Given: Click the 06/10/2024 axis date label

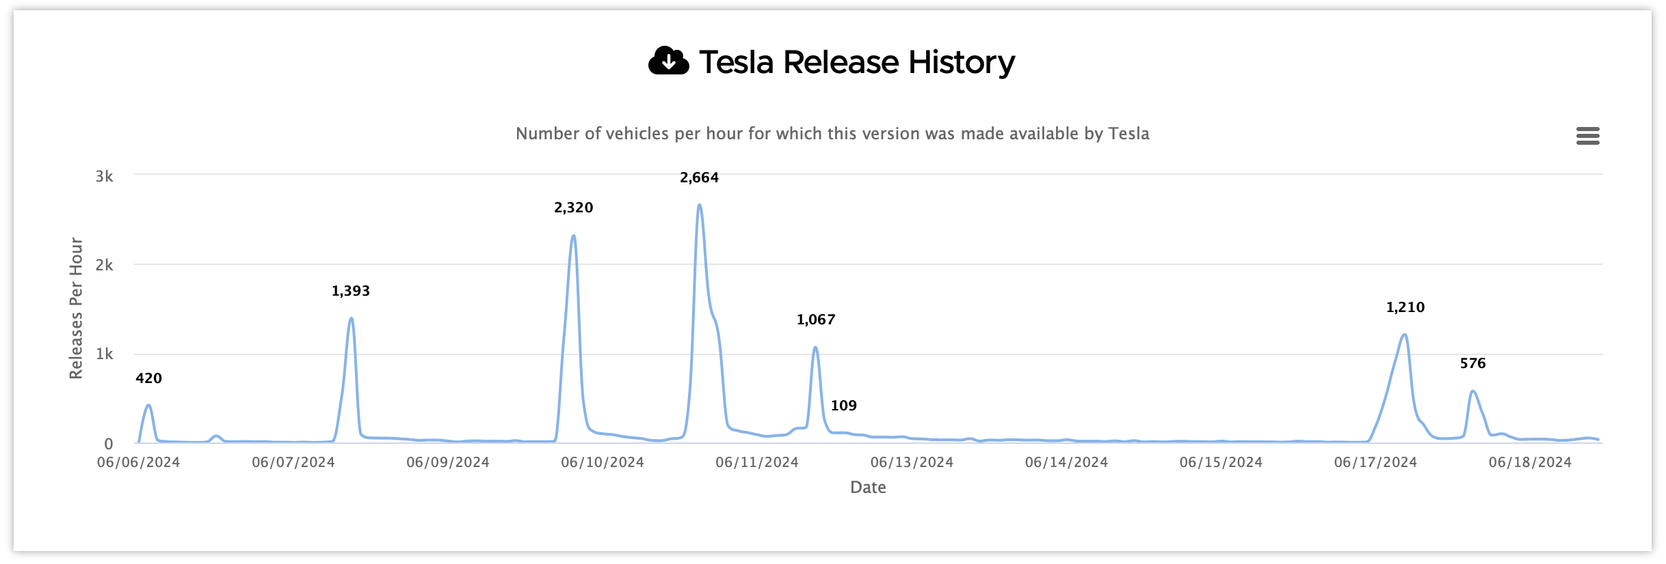Looking at the screenshot, I should pyautogui.click(x=602, y=462).
